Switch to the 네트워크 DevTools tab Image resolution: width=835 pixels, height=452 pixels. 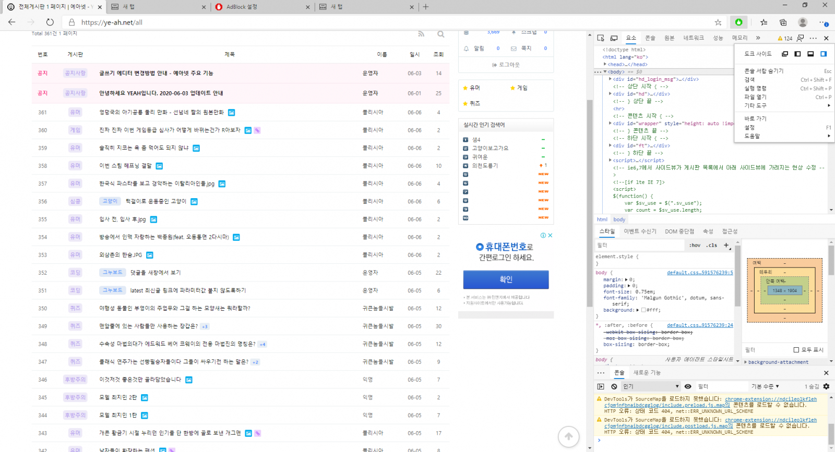694,38
